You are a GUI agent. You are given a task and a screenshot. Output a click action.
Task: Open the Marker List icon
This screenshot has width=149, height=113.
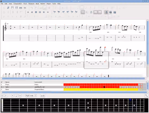[59, 12]
